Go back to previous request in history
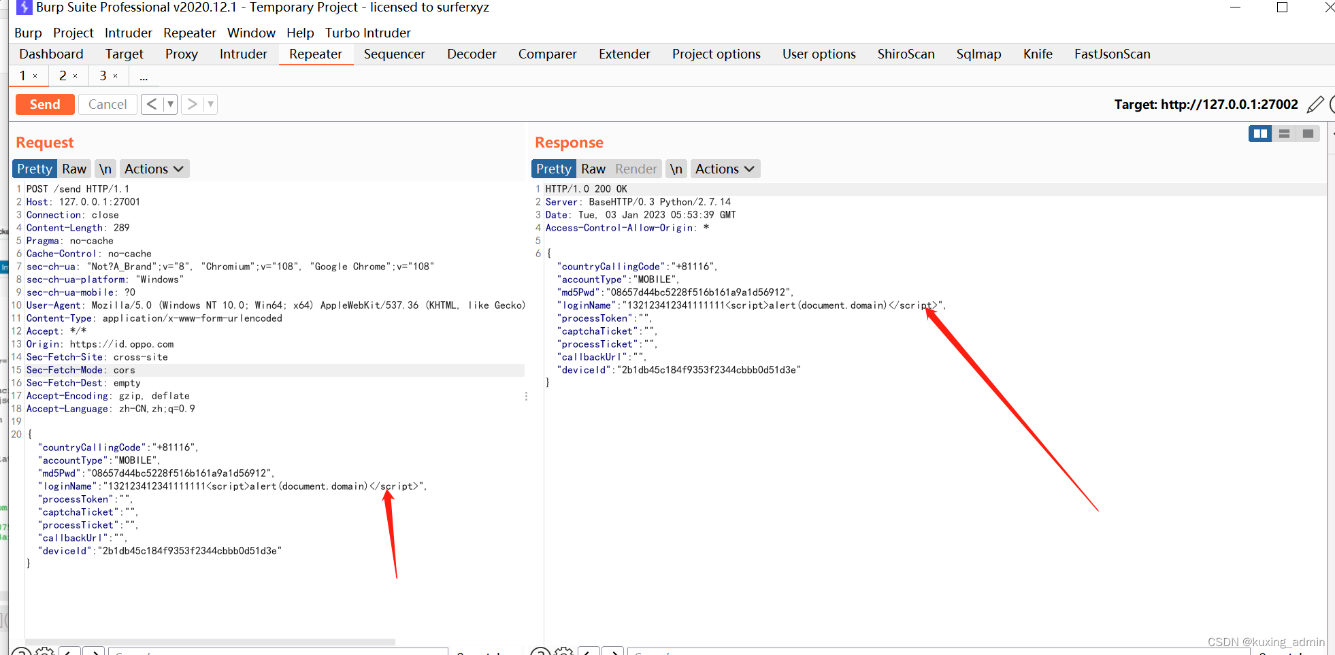Screen dimensions: 1335x655 152,104
